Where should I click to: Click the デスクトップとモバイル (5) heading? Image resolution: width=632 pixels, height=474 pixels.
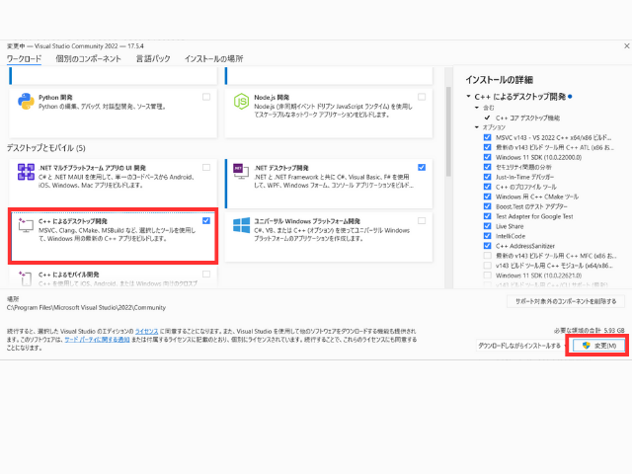46,148
